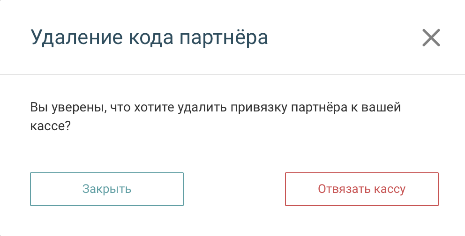The width and height of the screenshot is (465, 236).
Task: Click the "Закрыть" button
Action: coord(107,189)
